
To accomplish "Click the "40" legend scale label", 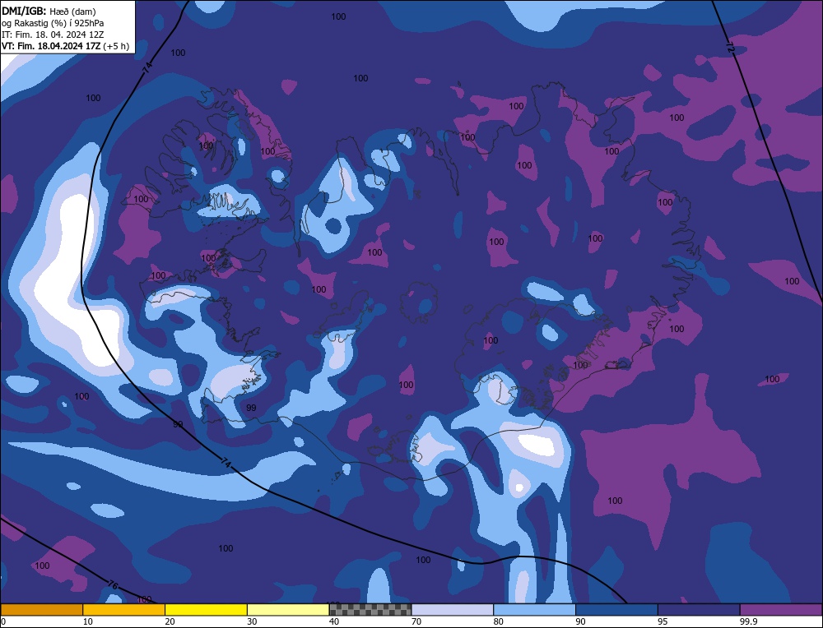I will point(334,621).
